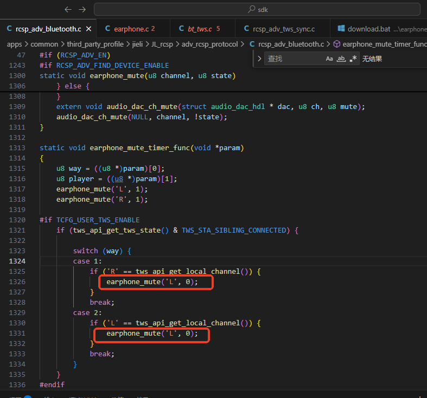
Task: Click the magnifier icon in the command bar
Action: [x=251, y=9]
